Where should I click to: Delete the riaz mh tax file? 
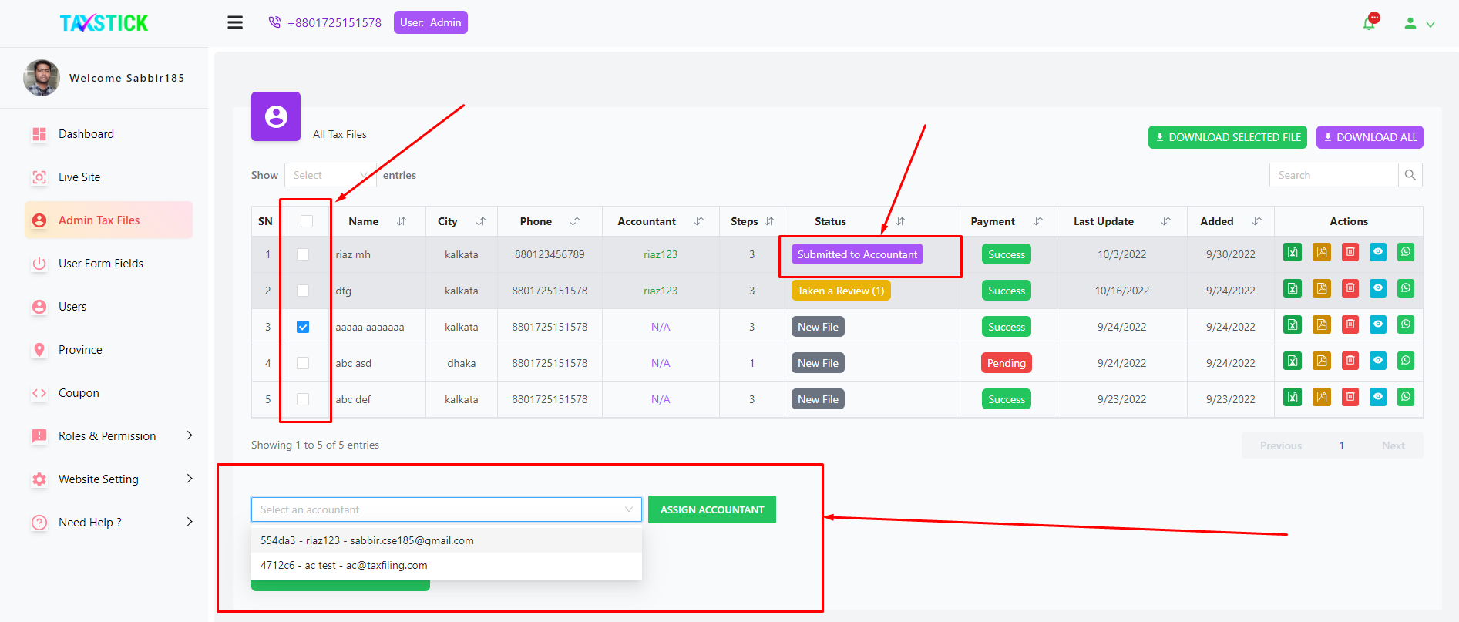(1350, 252)
